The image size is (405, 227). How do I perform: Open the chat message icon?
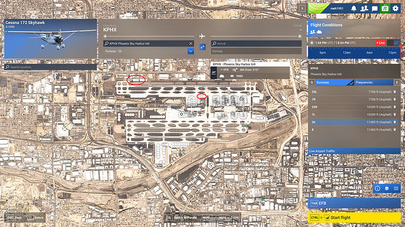374,9
